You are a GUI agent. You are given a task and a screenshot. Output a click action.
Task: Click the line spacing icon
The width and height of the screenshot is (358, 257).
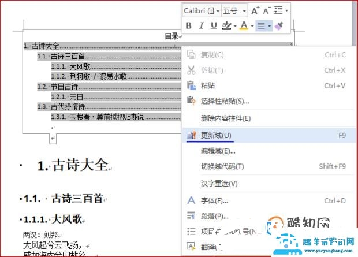[278, 10]
